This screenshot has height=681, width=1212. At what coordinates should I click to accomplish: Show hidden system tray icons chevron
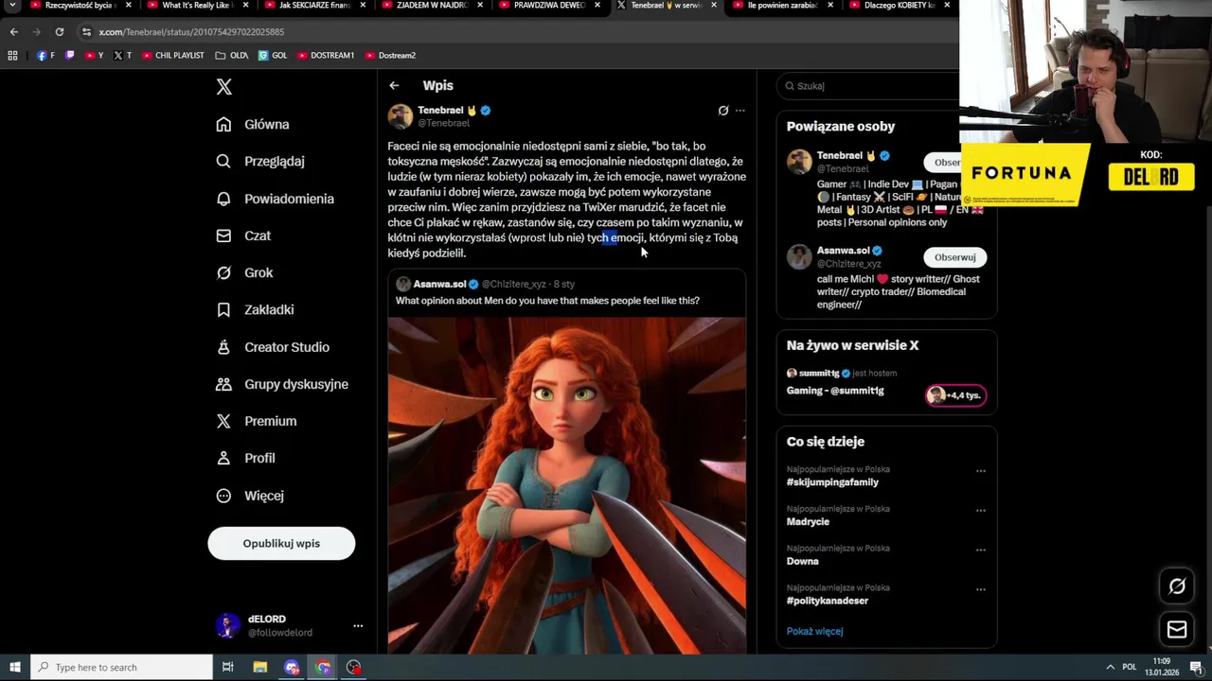[x=1111, y=667]
